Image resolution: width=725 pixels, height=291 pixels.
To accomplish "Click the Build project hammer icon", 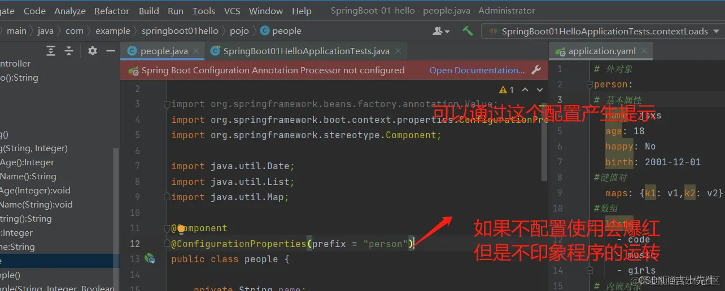I will pos(468,31).
